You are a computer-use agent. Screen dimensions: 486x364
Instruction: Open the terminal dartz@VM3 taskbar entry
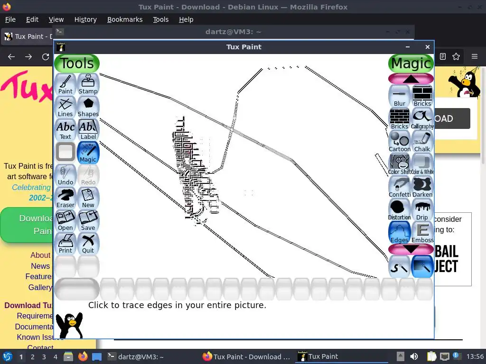(136, 357)
